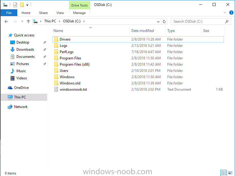The width and height of the screenshot is (235, 176).
Task: Open the Share ribbon tab
Action: click(x=44, y=13)
